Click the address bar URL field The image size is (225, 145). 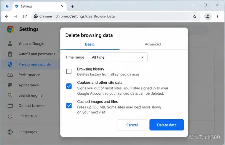pos(116,17)
